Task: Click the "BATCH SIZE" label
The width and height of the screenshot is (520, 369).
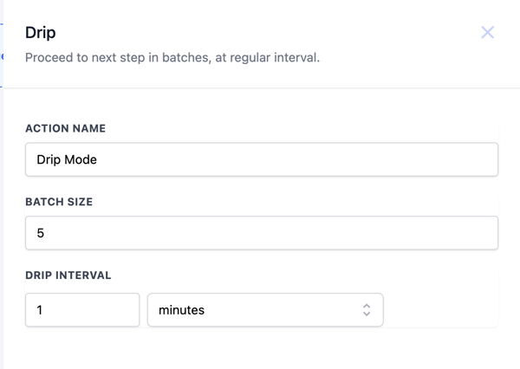Action: coord(59,202)
